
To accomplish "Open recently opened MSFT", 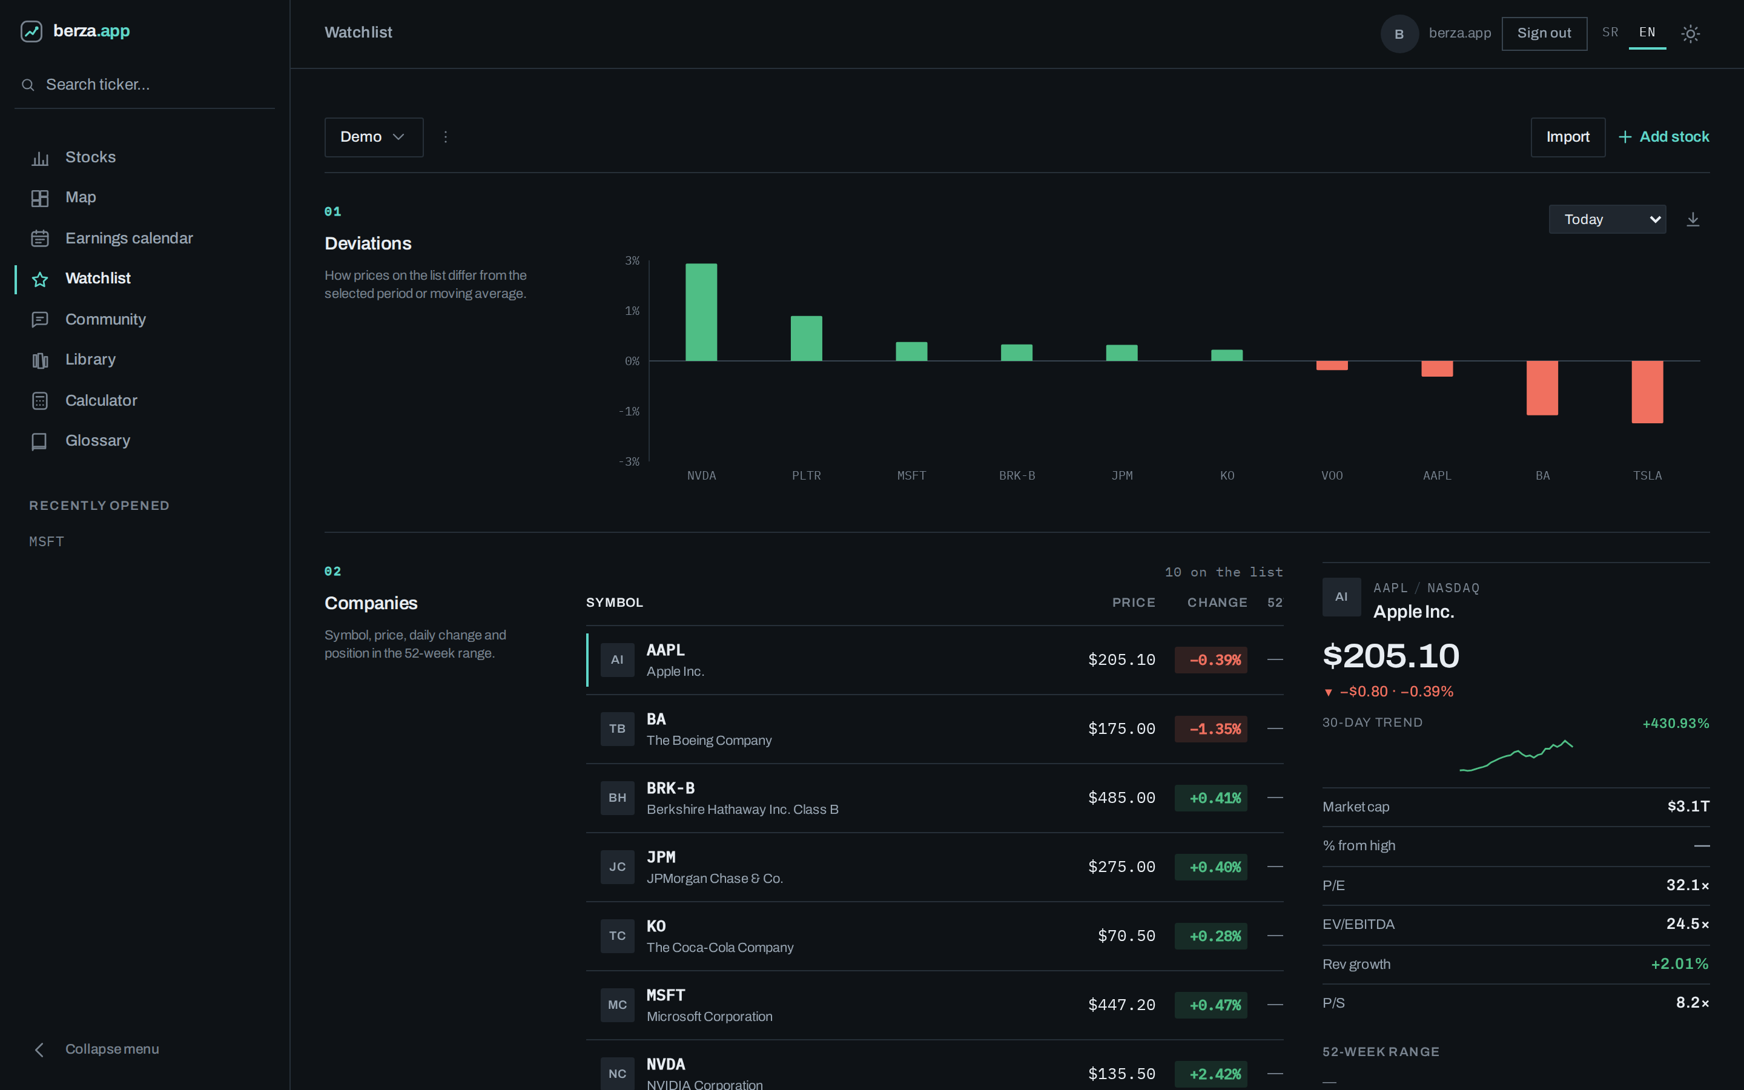I will click(46, 541).
